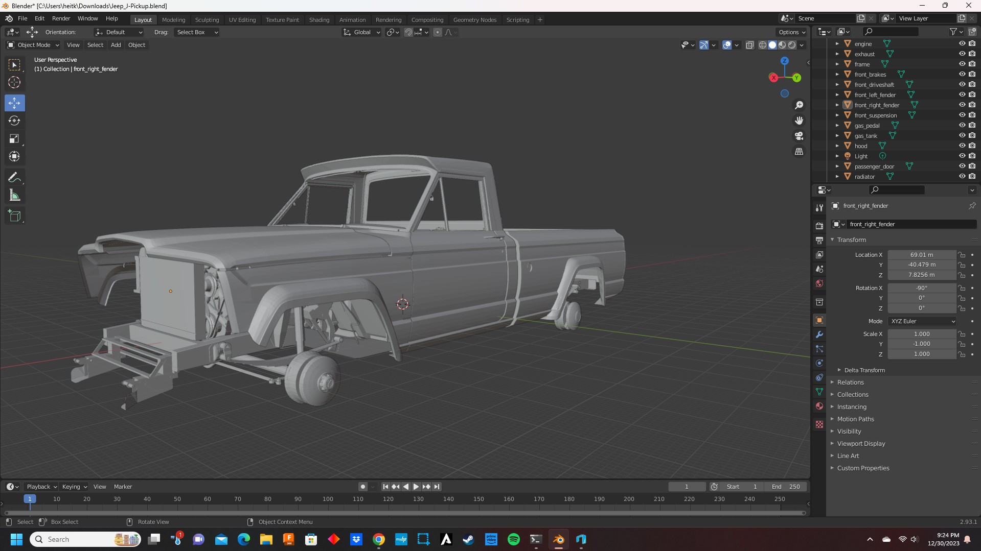
Task: Toggle X-ray display in viewport header
Action: (x=749, y=45)
